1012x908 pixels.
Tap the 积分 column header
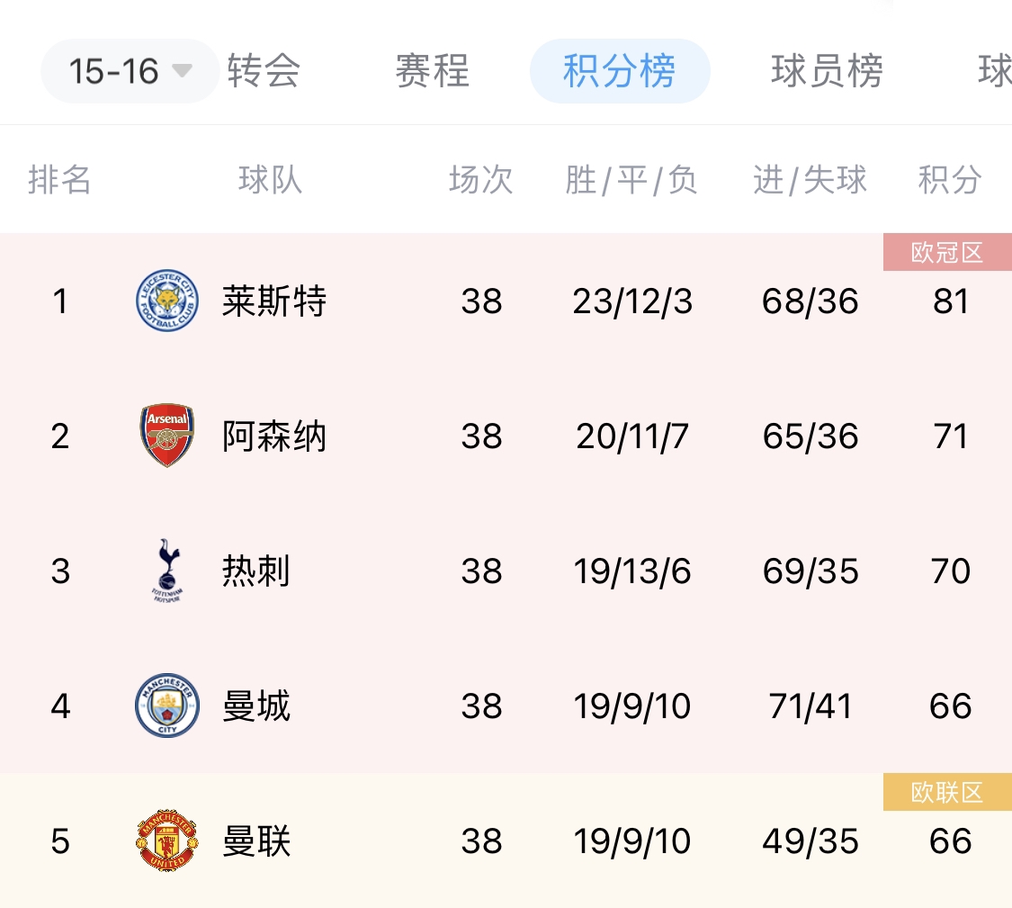pos(950,180)
